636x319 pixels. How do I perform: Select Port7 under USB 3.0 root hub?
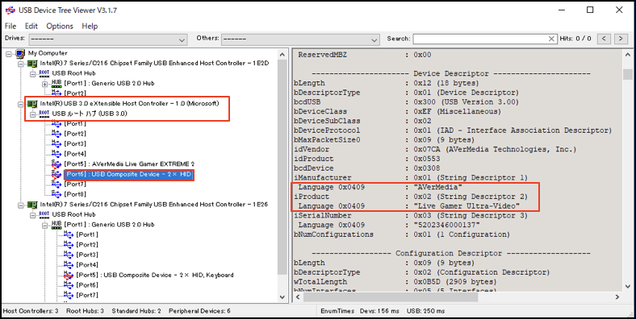click(x=75, y=184)
